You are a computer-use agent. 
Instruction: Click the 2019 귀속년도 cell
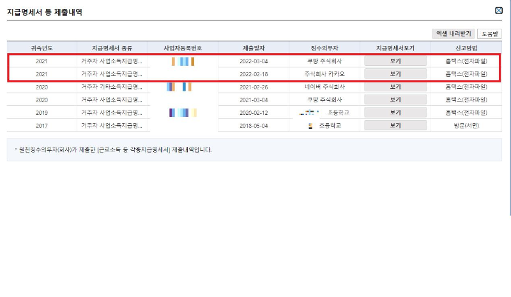point(42,113)
